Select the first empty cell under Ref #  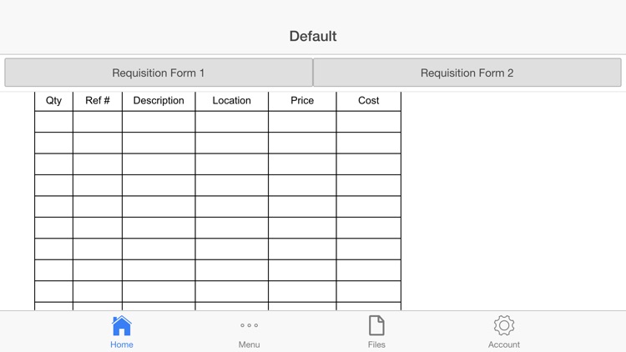pos(98,122)
